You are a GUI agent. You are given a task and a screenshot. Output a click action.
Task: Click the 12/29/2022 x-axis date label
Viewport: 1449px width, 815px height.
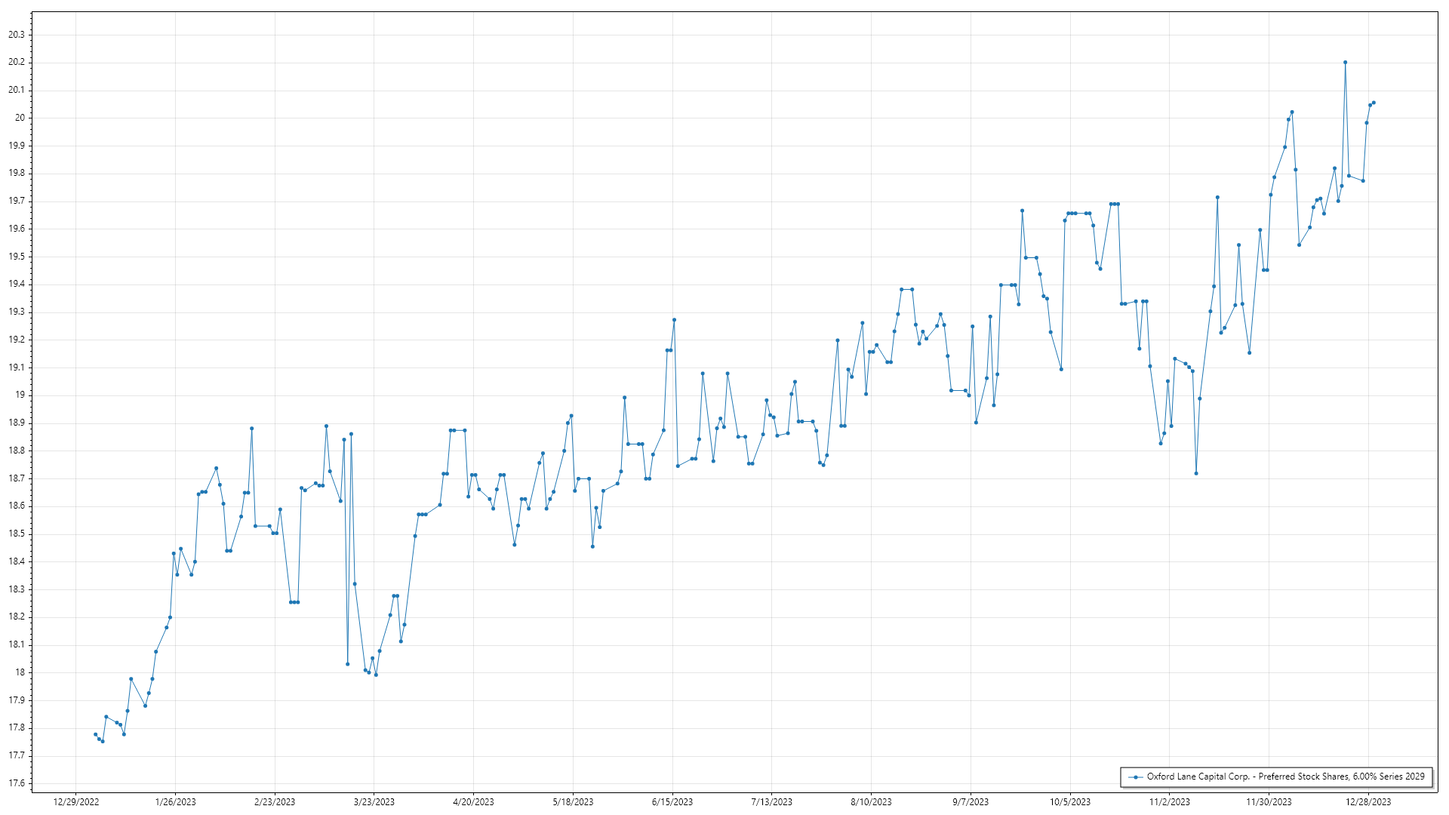(76, 802)
